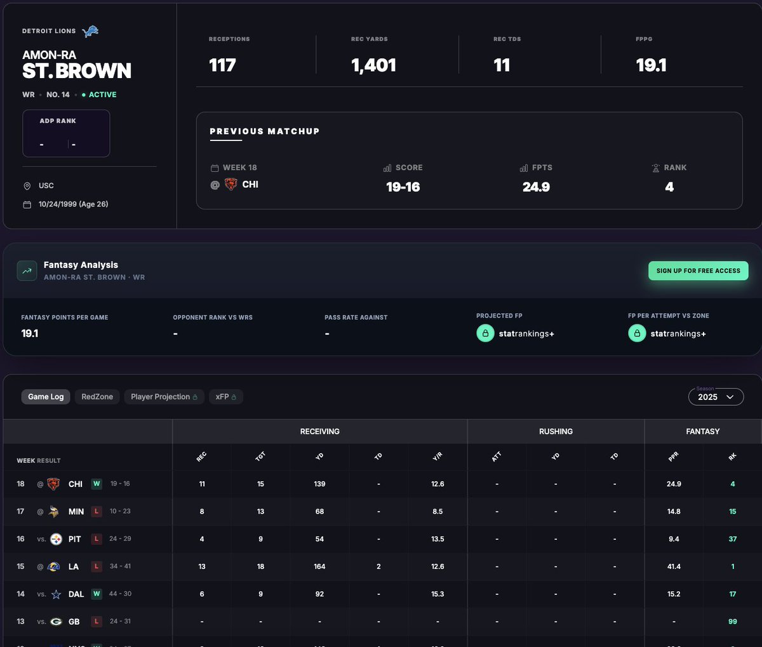Sort by the Y/R column header
The width and height of the screenshot is (762, 647).
[438, 457]
